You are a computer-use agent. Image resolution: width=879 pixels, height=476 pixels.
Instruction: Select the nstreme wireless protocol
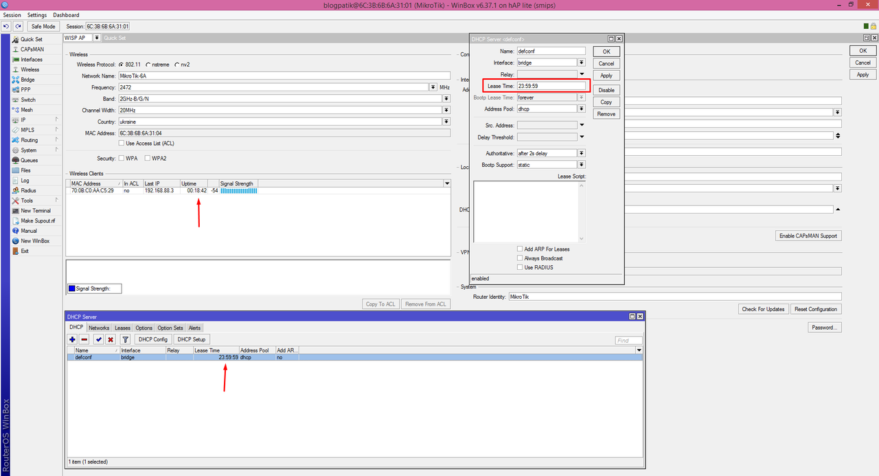pyautogui.click(x=148, y=65)
